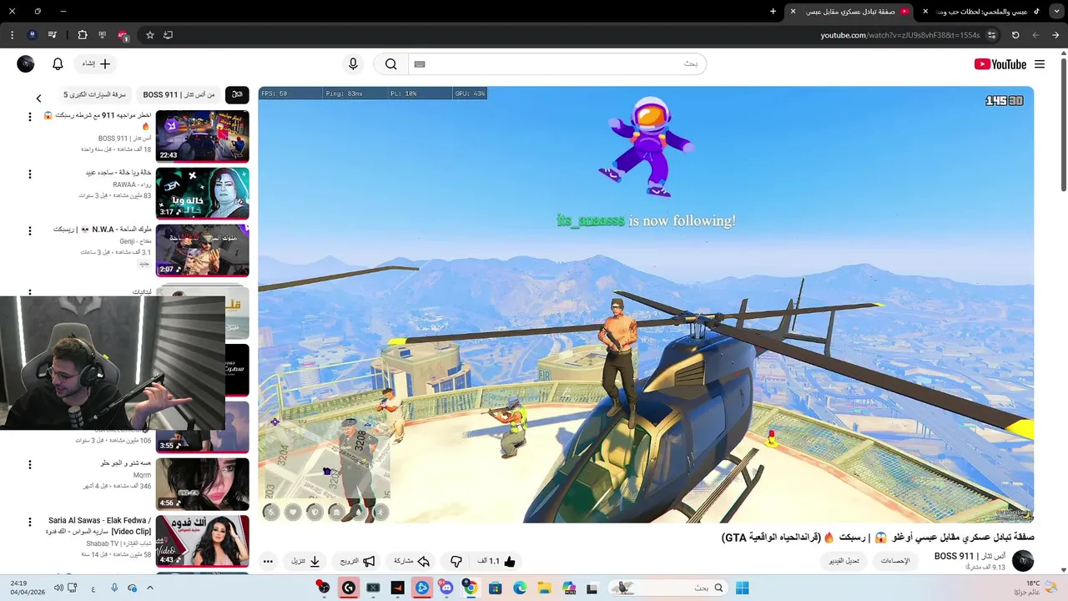
Task: Select 'من أنس تتار | BOSS 911' chip
Action: click(x=179, y=95)
